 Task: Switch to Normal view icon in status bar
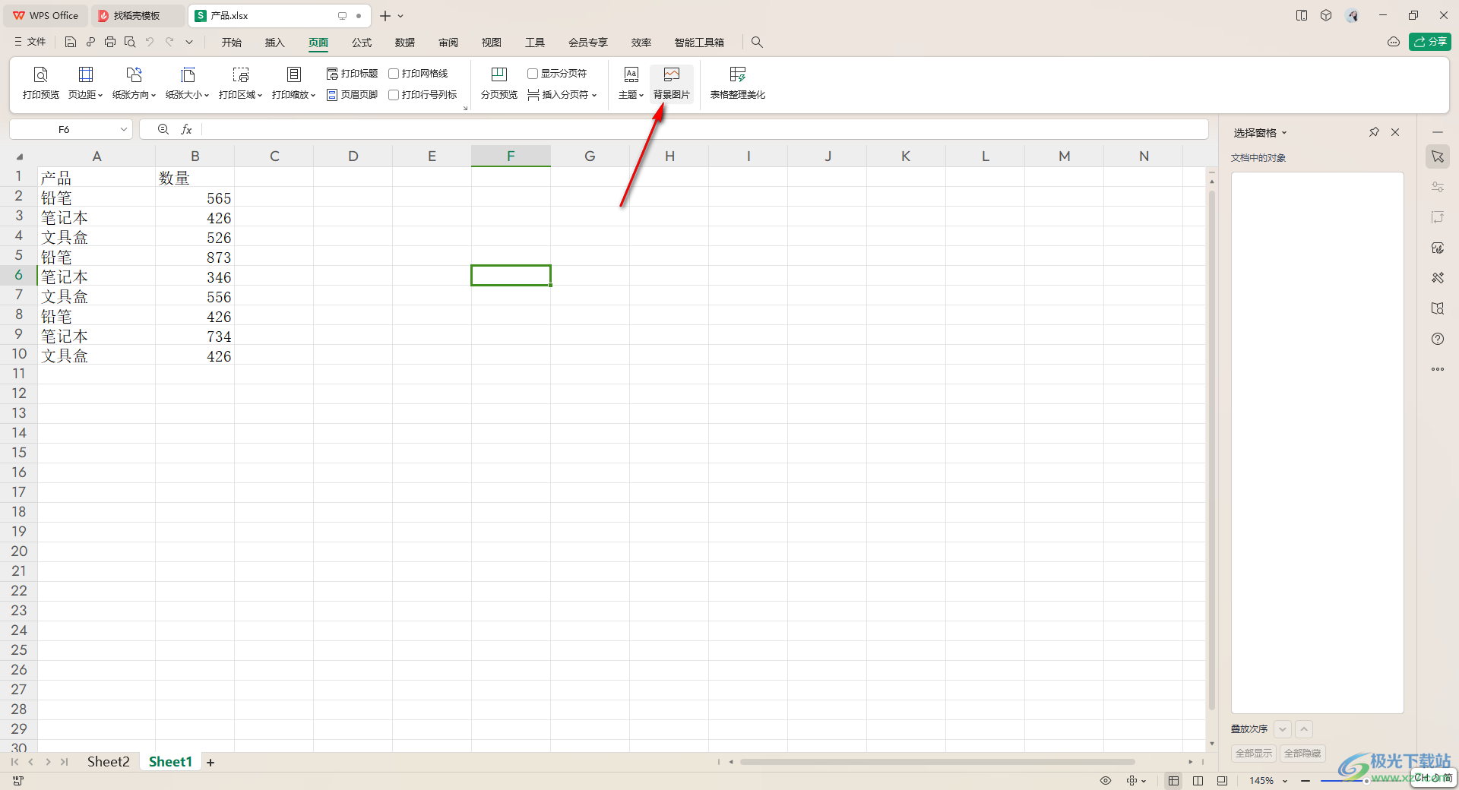(x=1174, y=781)
